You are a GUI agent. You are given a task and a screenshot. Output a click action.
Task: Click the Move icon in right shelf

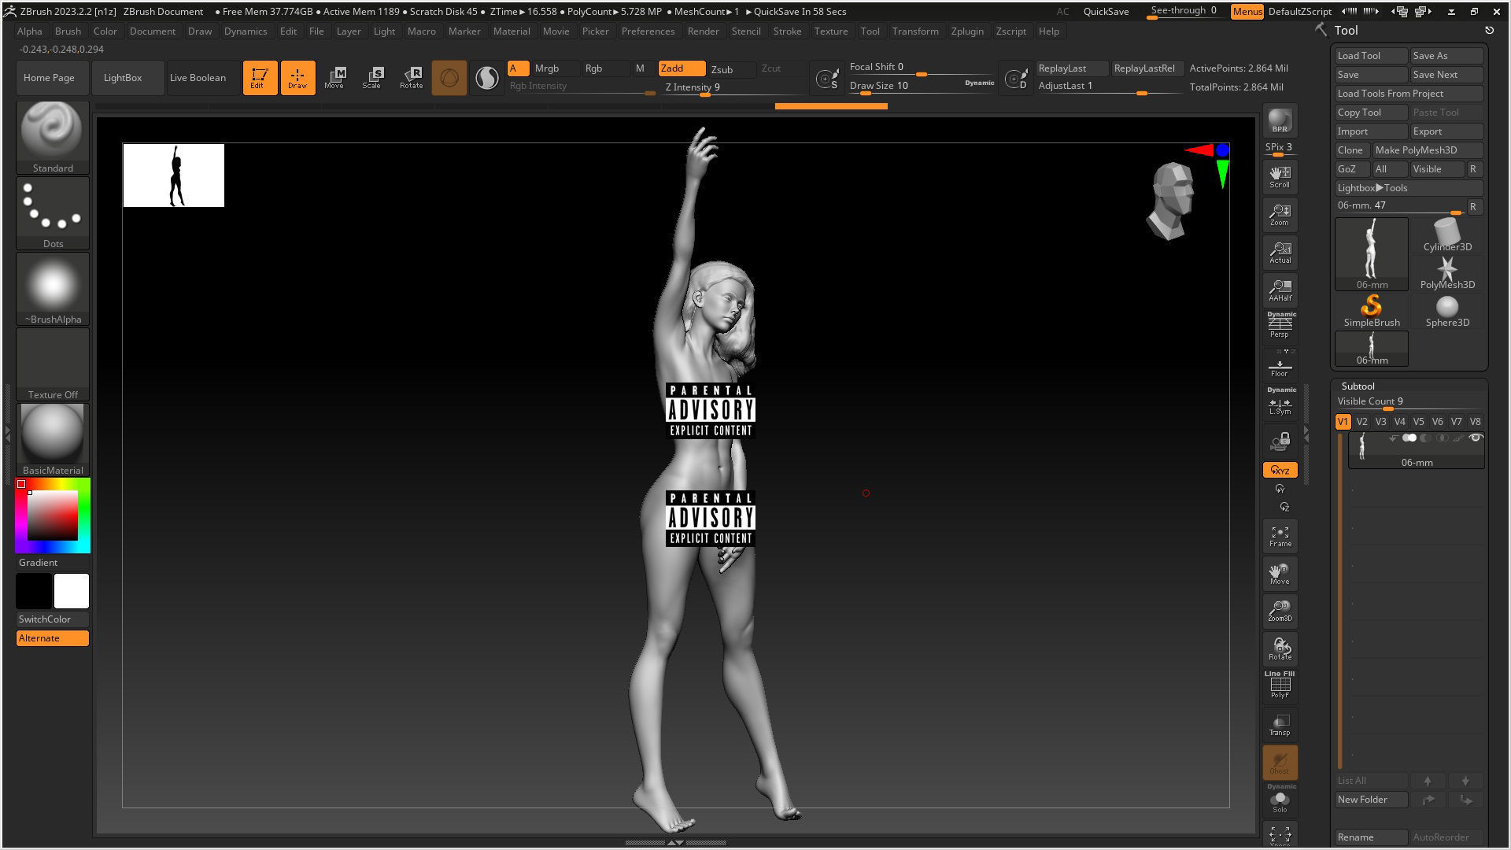click(1280, 574)
